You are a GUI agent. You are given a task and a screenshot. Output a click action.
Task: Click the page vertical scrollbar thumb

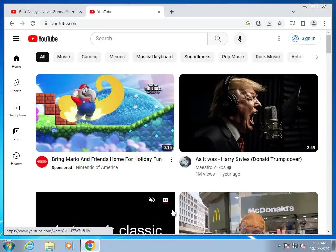329,44
